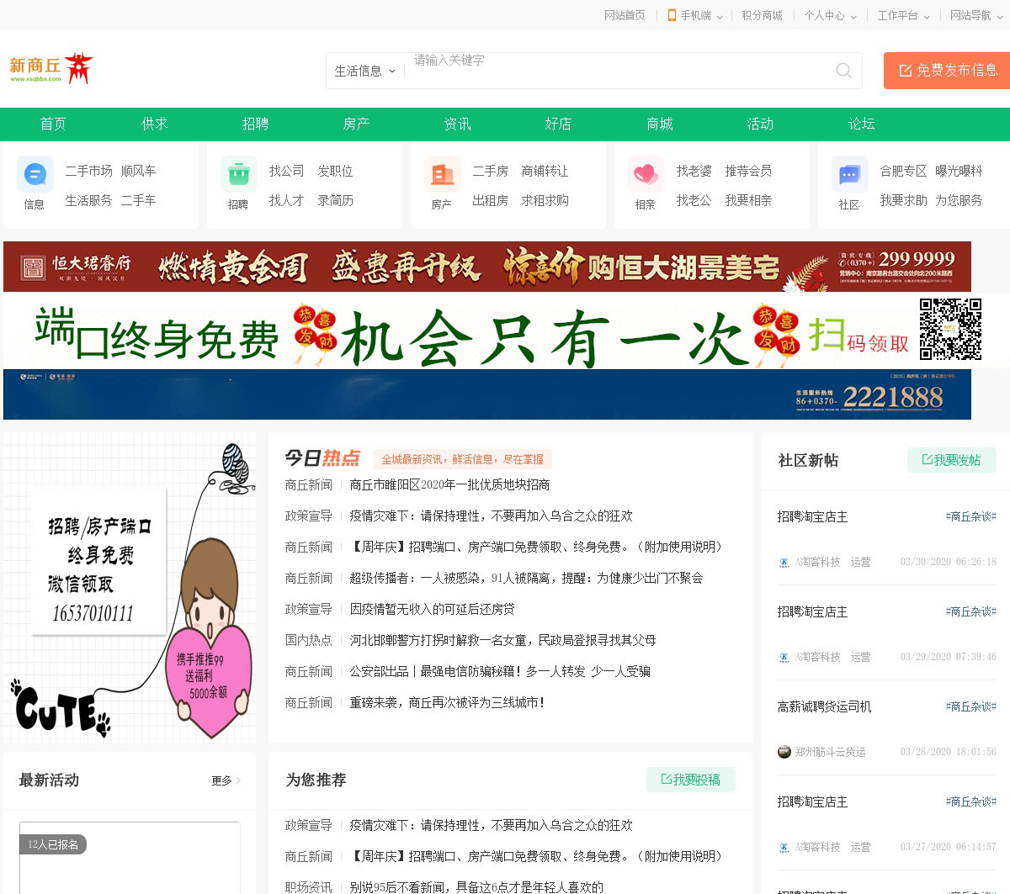Open the 社区 chat bubble icon
Viewport: 1010px width, 894px height.
coord(849,174)
